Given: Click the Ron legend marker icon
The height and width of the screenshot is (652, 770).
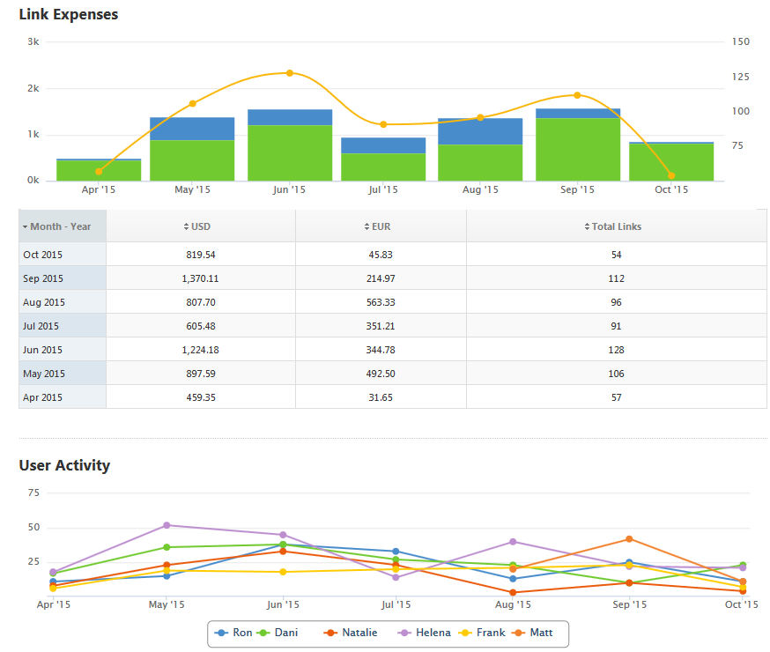Looking at the screenshot, I should tap(222, 633).
